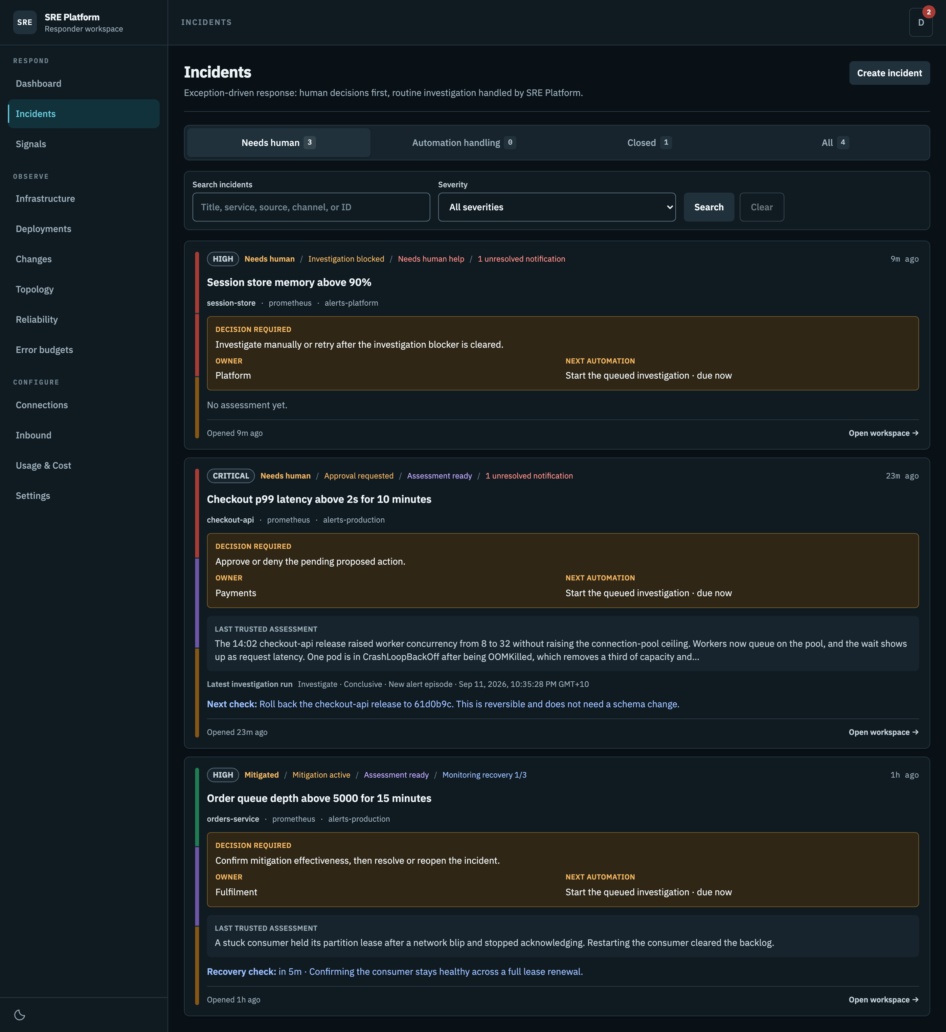Click HIGH badge on Order queue incident
946x1032 pixels.
pyautogui.click(x=223, y=775)
